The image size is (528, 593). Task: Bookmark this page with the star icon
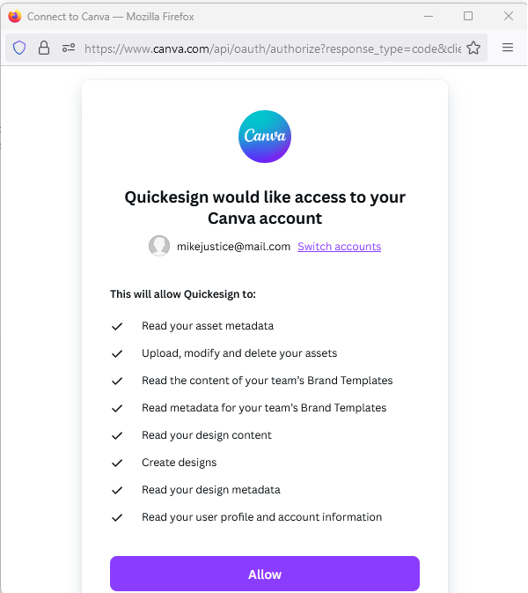pos(473,48)
